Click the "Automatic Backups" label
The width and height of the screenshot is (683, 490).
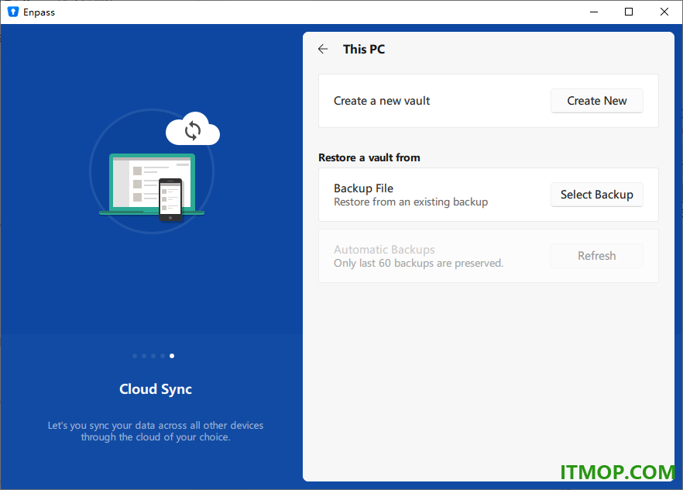384,250
